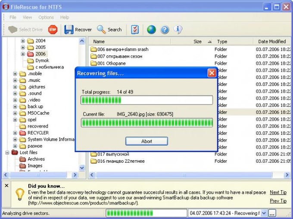293x219 pixels.
Task: Click tree horizontal scroll left arrow
Action: coord(6,175)
